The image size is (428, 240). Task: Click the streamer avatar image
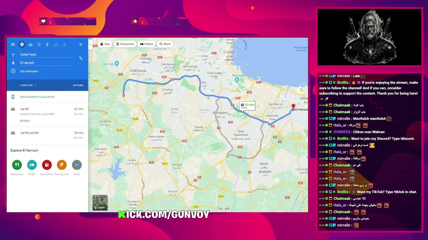[369, 37]
